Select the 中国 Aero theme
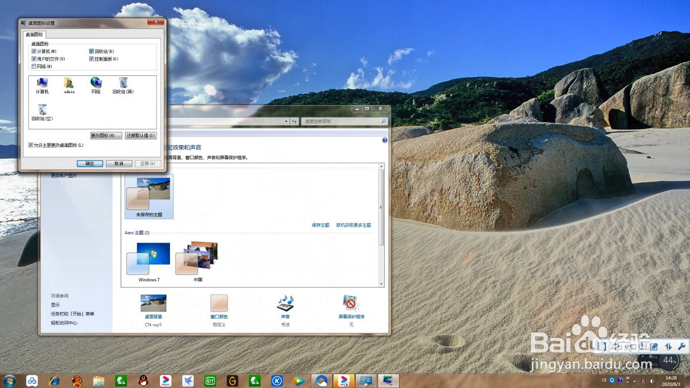Screen dimensions: 690x388 (x=198, y=262)
